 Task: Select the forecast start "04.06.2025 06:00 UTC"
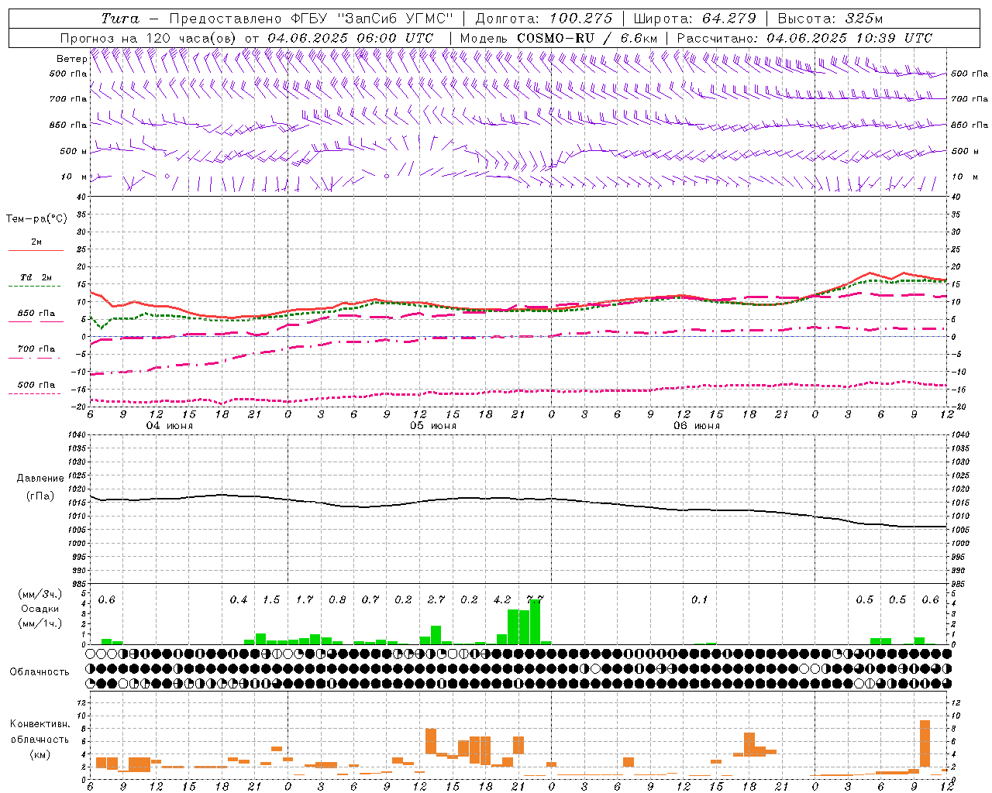(350, 38)
